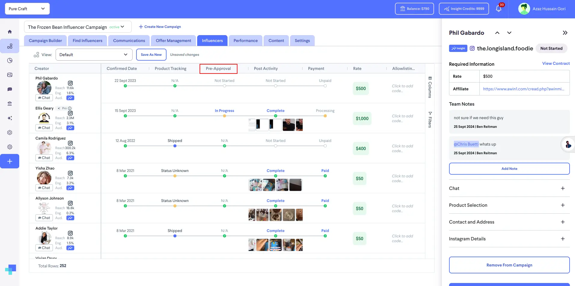The image size is (575, 286).
Task: Click the Pre-Approval column header
Action: click(x=218, y=69)
